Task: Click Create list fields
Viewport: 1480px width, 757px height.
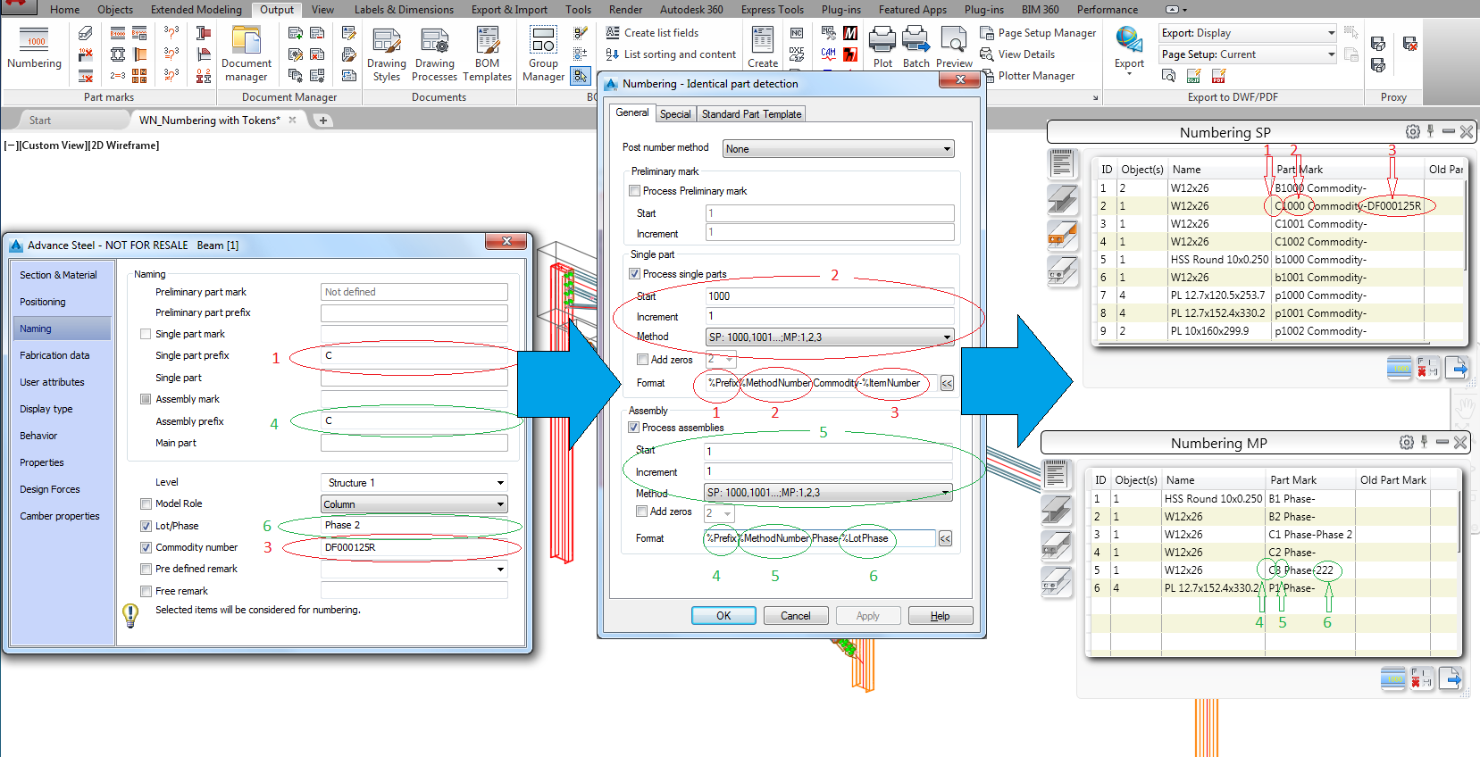Action: coord(652,33)
